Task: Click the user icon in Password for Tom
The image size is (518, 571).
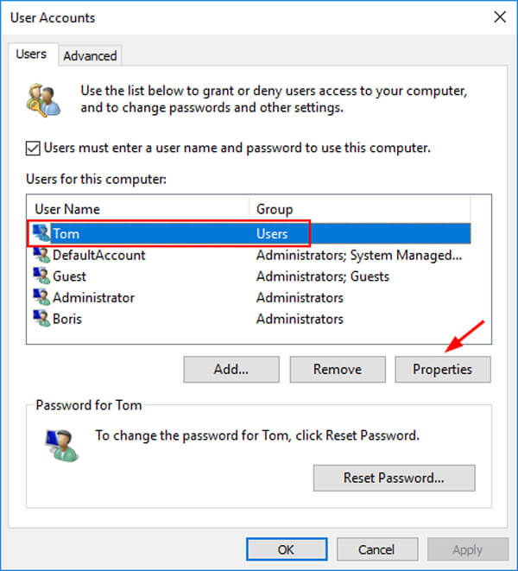Action: tap(61, 446)
